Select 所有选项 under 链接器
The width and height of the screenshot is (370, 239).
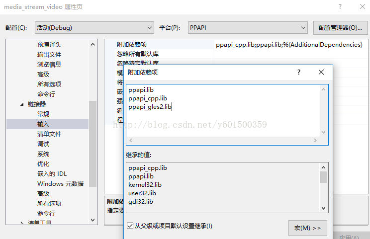click(49, 203)
